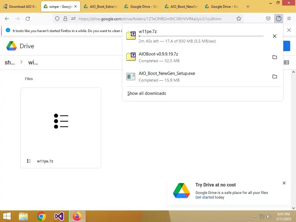Open the 'sh...' breadcrumb folder
This screenshot has height=222, width=296.
10,62
